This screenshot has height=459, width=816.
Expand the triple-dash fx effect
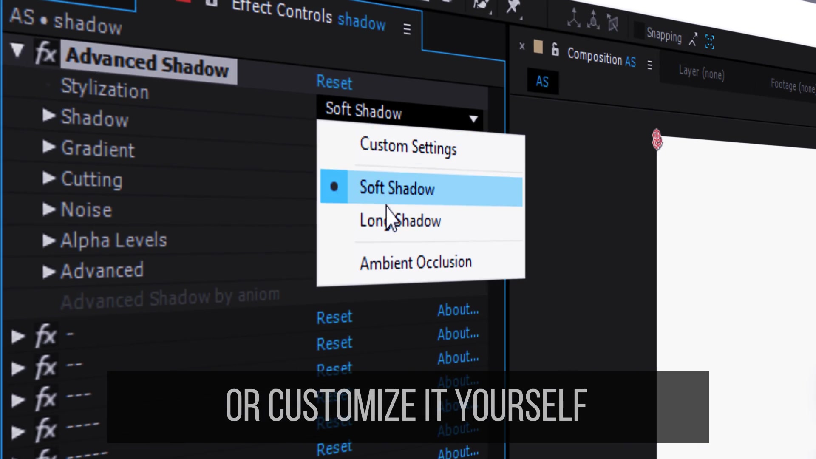(18, 400)
